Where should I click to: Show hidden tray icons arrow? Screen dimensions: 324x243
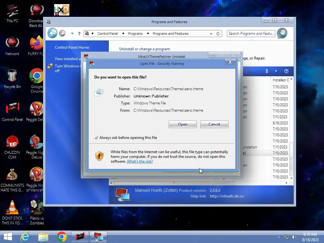[x=279, y=237]
